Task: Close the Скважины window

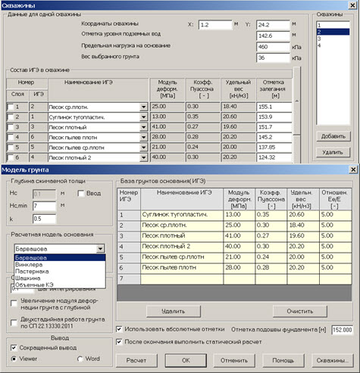Action: [x=352, y=5]
